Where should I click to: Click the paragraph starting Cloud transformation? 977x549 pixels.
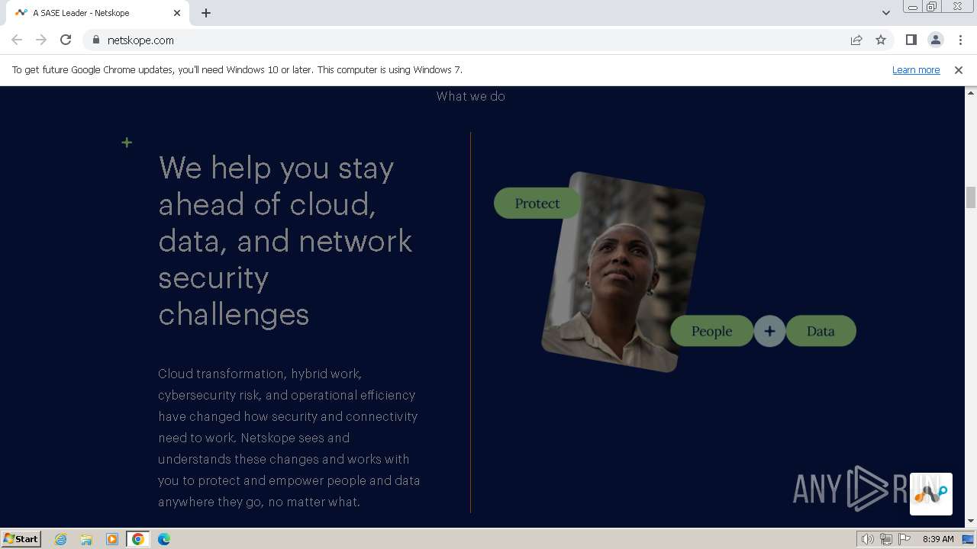289,438
